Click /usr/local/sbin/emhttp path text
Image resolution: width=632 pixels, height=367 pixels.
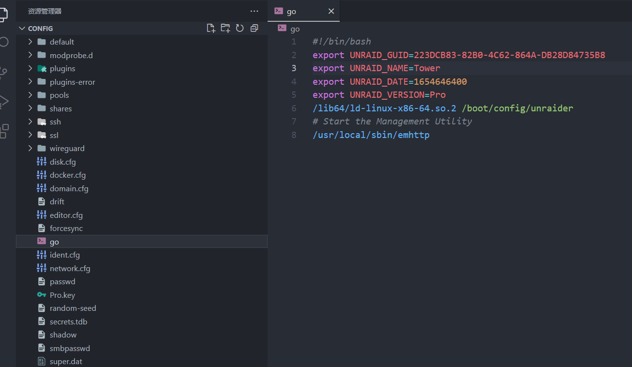(x=371, y=135)
